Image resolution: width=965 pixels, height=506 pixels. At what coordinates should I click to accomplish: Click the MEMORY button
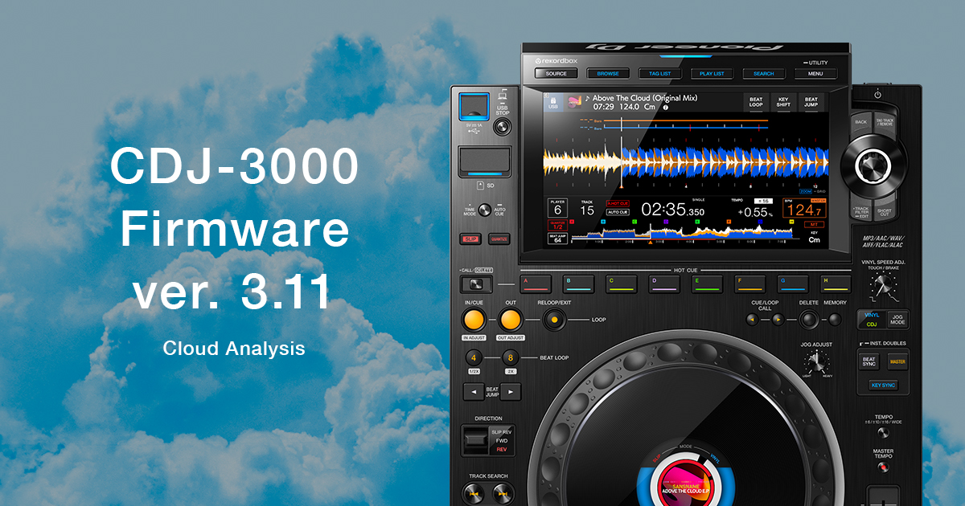835,320
